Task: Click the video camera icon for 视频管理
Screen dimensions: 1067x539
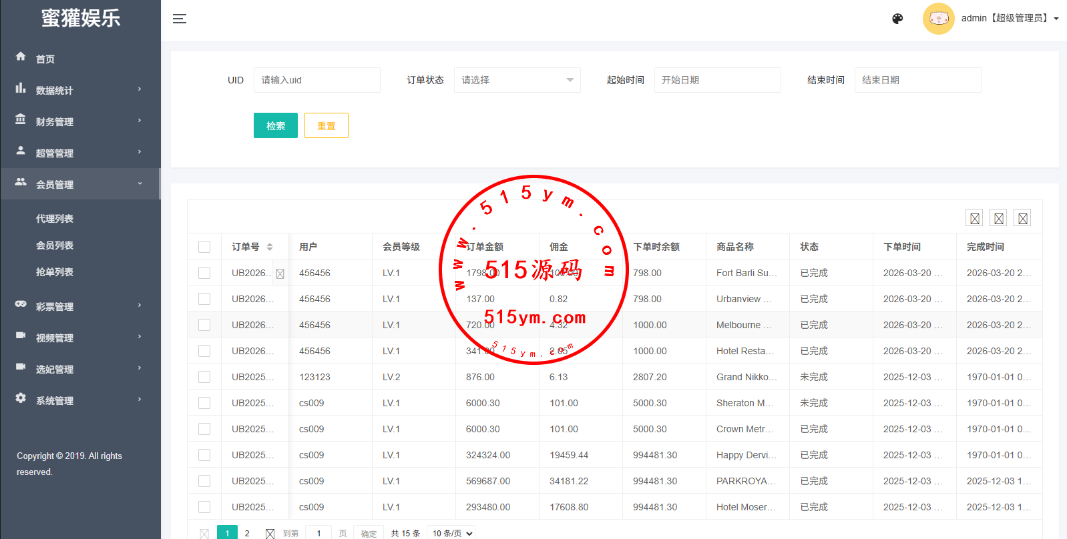Action: click(x=21, y=336)
